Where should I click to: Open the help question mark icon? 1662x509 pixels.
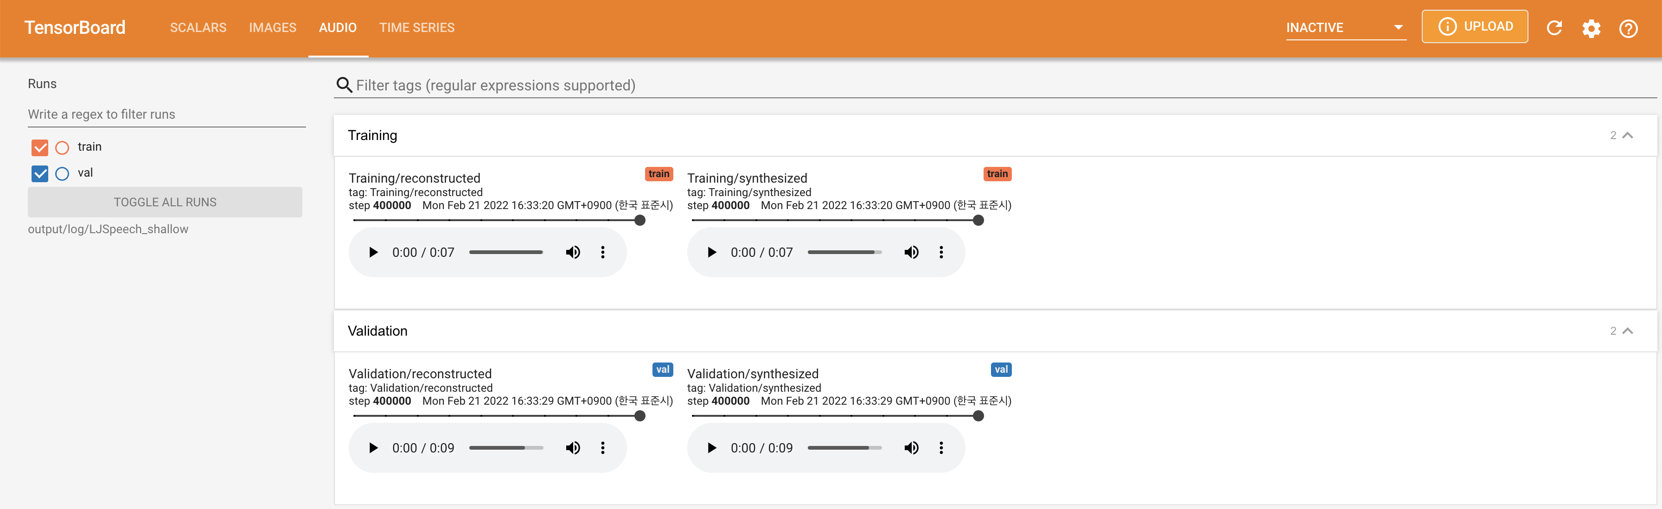[x=1628, y=28]
